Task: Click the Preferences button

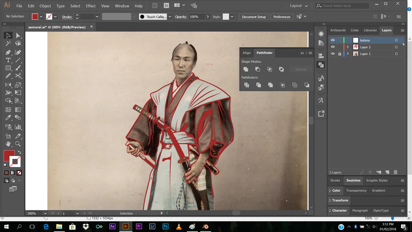Action: [x=282, y=17]
